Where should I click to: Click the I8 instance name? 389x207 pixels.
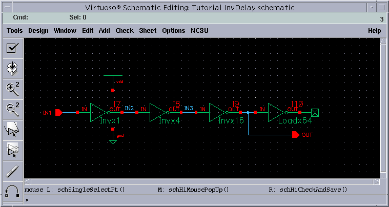pos(176,104)
